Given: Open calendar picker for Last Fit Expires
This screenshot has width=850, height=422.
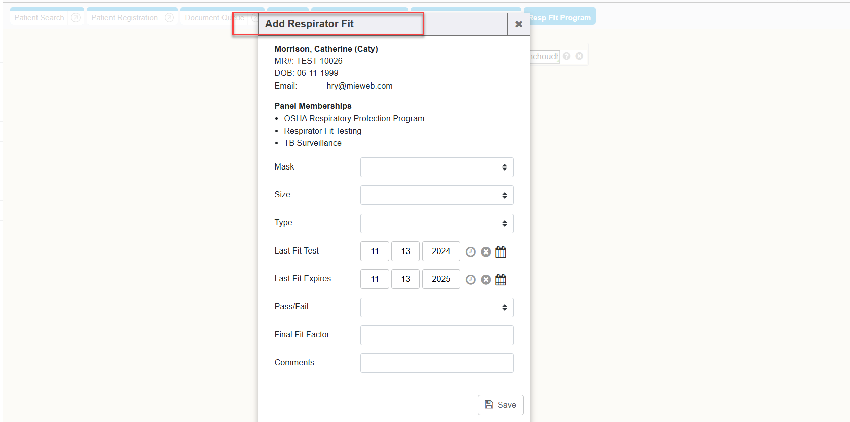Looking at the screenshot, I should click(x=501, y=280).
